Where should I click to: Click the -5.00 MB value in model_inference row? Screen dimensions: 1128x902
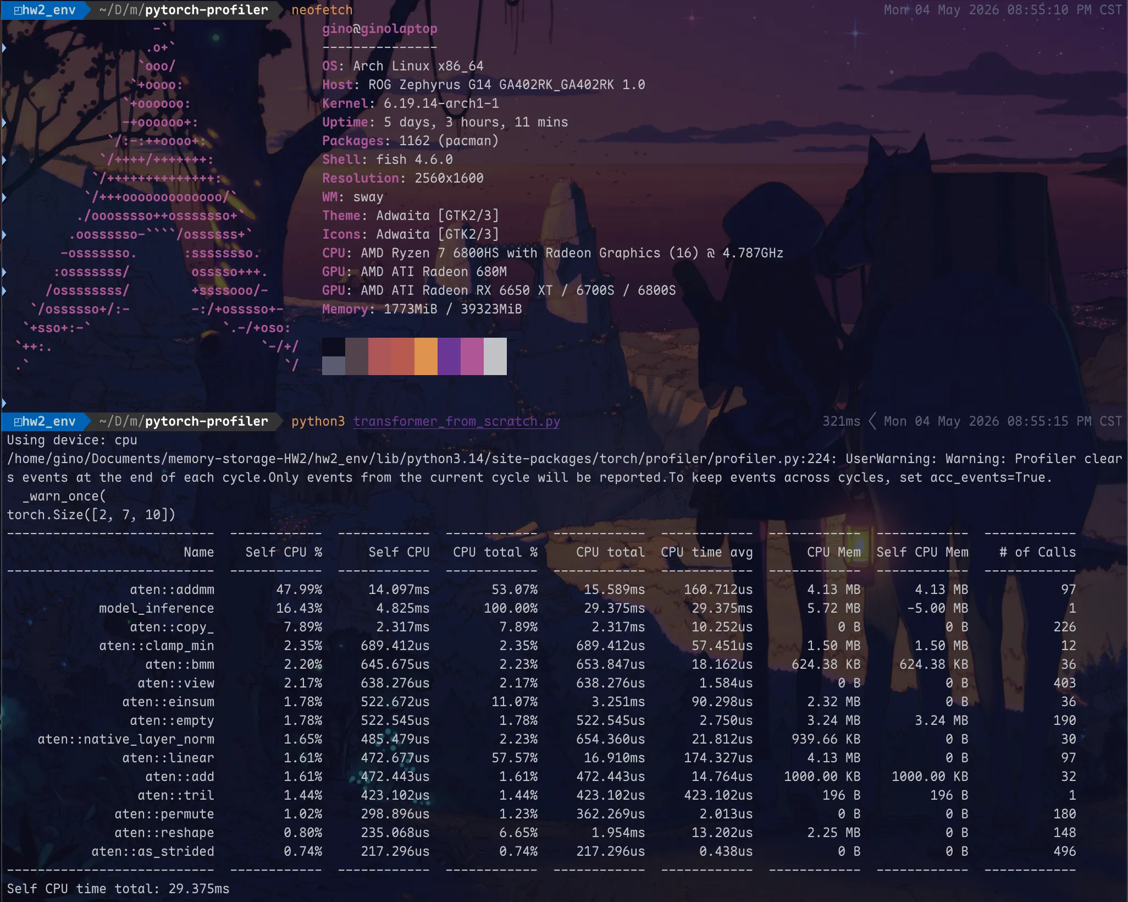point(938,608)
